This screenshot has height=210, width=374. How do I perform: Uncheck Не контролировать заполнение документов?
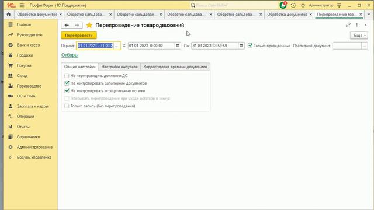[67, 83]
